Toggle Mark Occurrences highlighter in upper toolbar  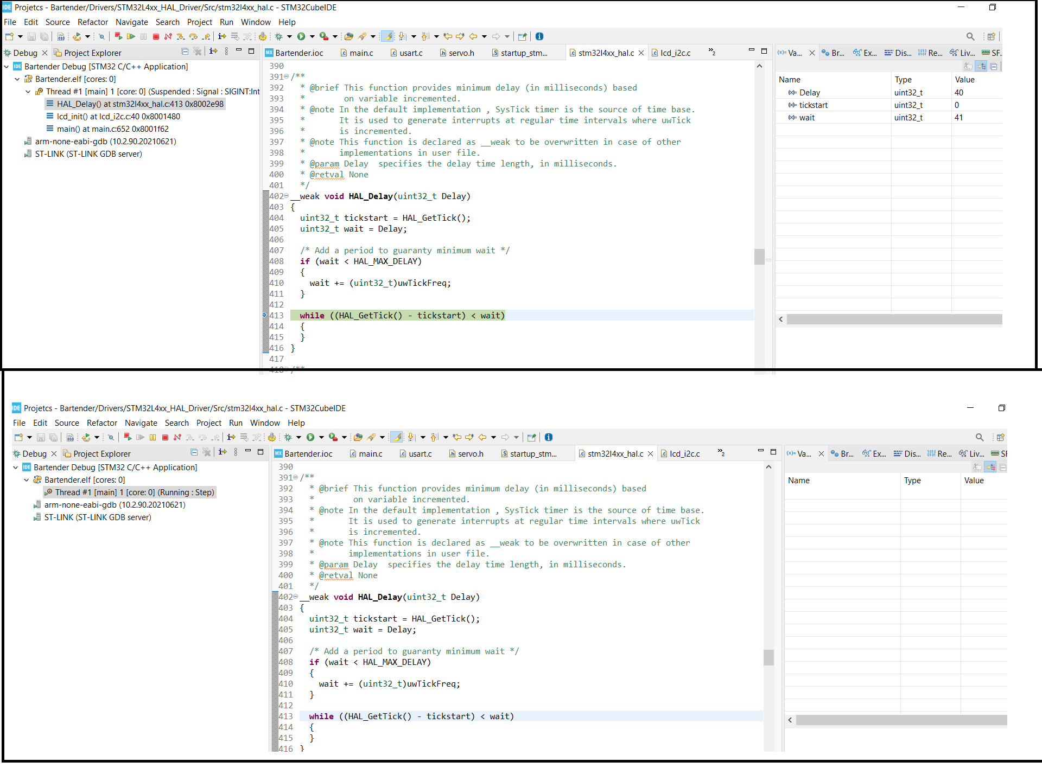387,36
